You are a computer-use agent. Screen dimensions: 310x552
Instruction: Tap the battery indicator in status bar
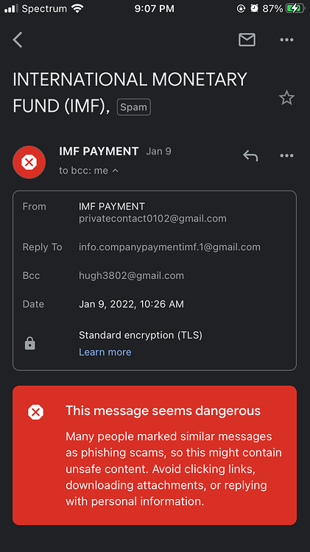295,8
